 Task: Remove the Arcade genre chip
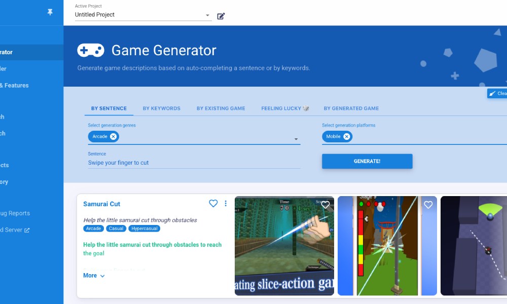pyautogui.click(x=113, y=137)
